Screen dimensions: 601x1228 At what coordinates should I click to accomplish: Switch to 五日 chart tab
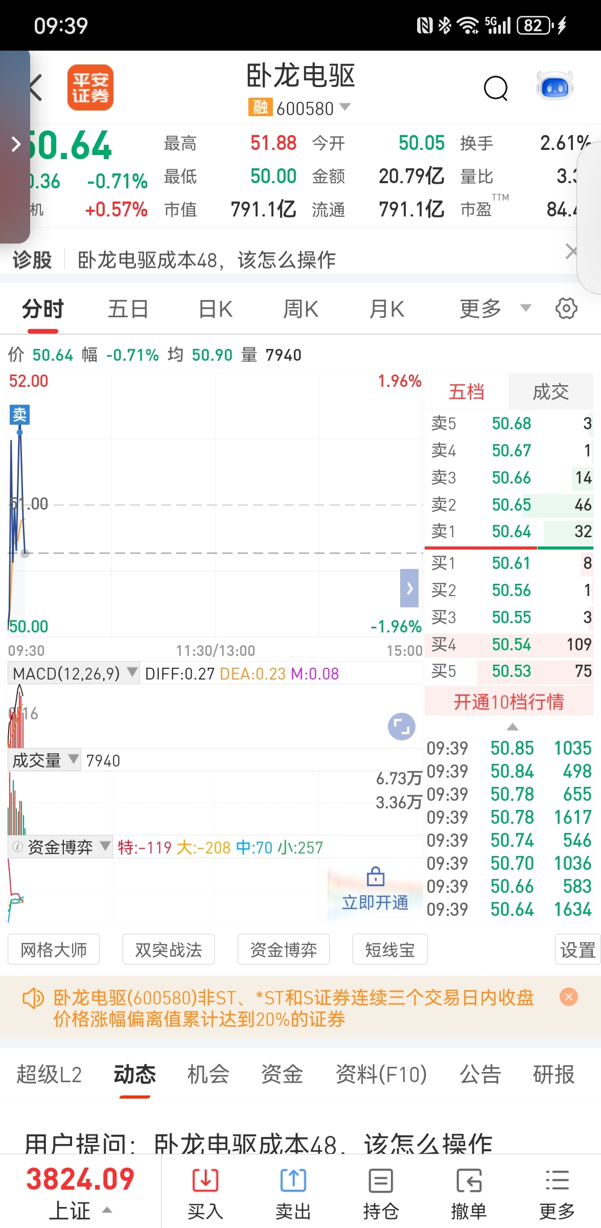pos(128,309)
